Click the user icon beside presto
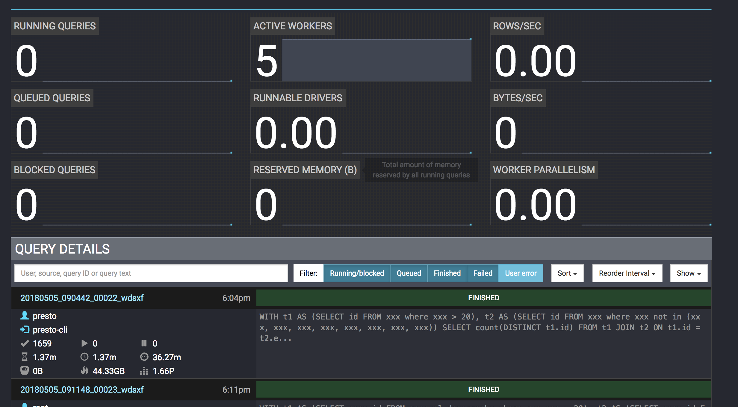 25,316
